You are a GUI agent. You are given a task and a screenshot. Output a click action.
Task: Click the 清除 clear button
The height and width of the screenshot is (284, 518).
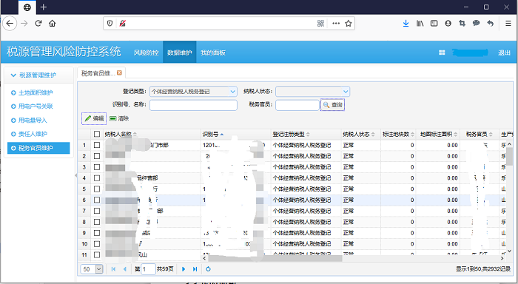click(x=119, y=118)
